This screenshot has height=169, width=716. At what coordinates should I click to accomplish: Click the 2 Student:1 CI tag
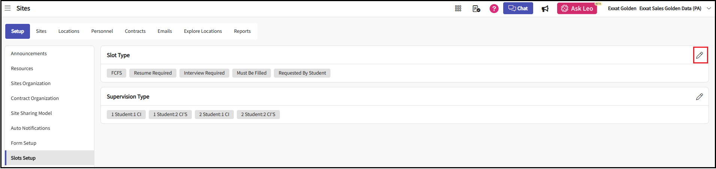click(214, 115)
